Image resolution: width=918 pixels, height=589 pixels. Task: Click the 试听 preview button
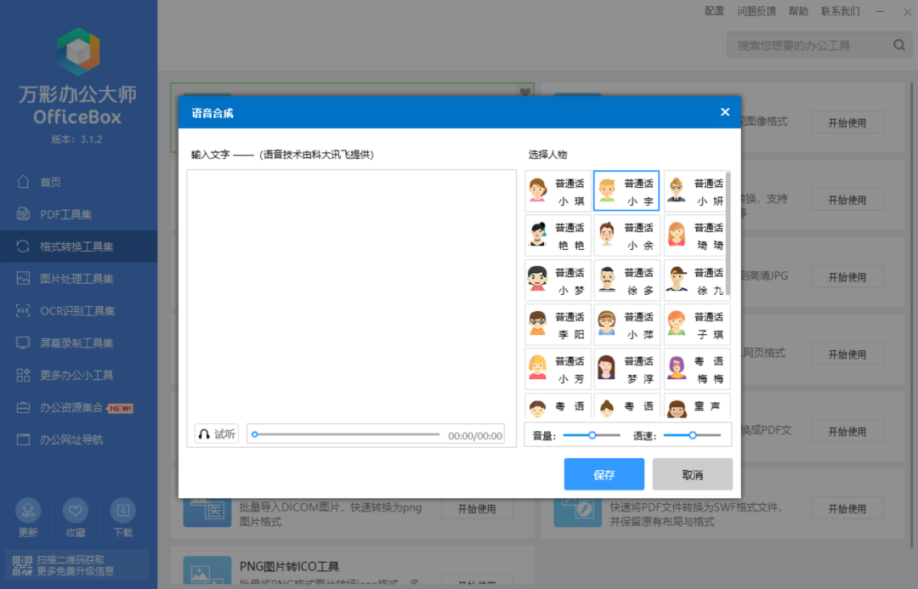tap(216, 433)
